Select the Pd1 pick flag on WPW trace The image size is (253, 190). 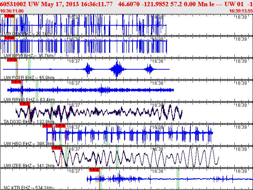(x=10, y=38)
